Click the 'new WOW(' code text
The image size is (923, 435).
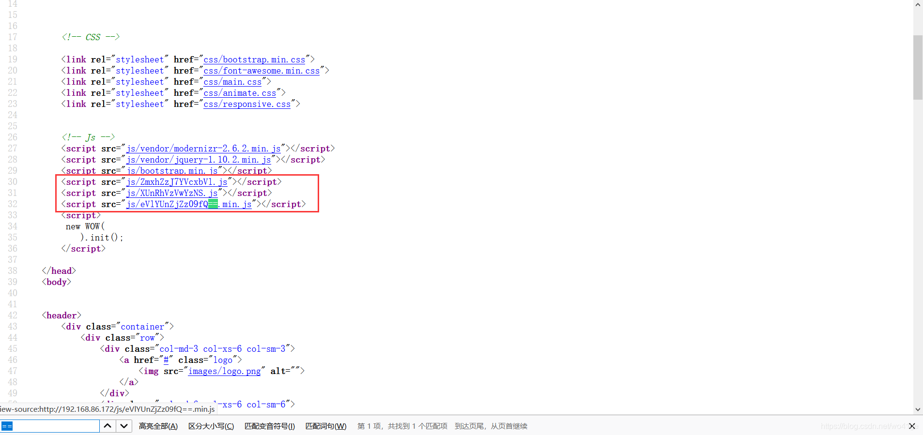point(85,226)
